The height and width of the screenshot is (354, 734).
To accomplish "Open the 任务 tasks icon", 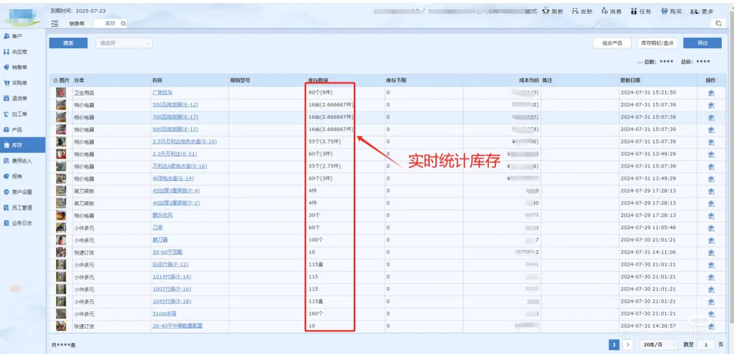I will point(634,11).
